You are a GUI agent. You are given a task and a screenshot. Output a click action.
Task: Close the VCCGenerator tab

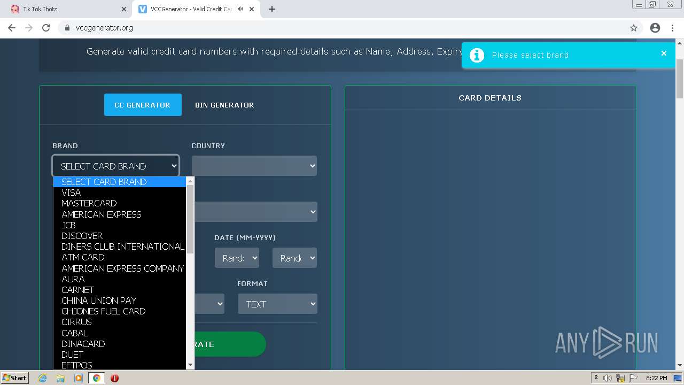click(x=252, y=9)
